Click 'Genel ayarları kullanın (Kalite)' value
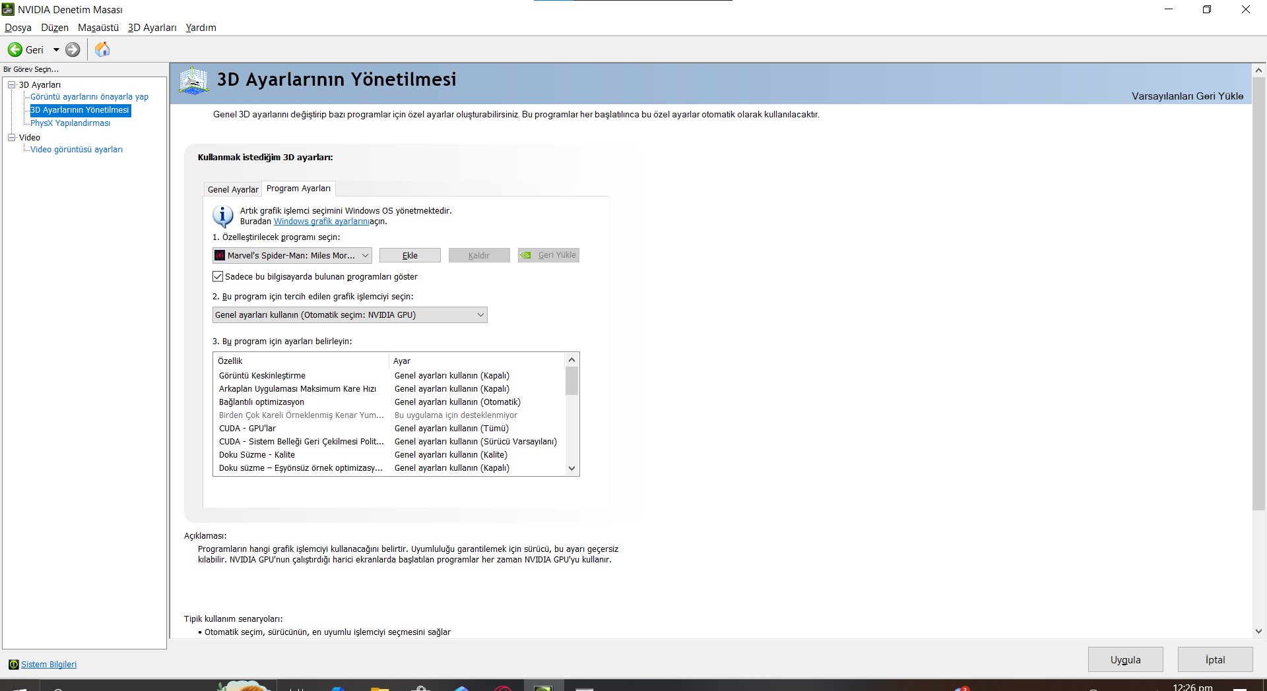The image size is (1267, 691). (x=451, y=455)
